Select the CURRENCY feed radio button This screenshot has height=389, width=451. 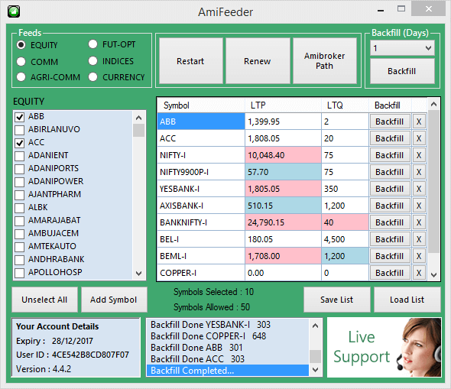tap(93, 77)
